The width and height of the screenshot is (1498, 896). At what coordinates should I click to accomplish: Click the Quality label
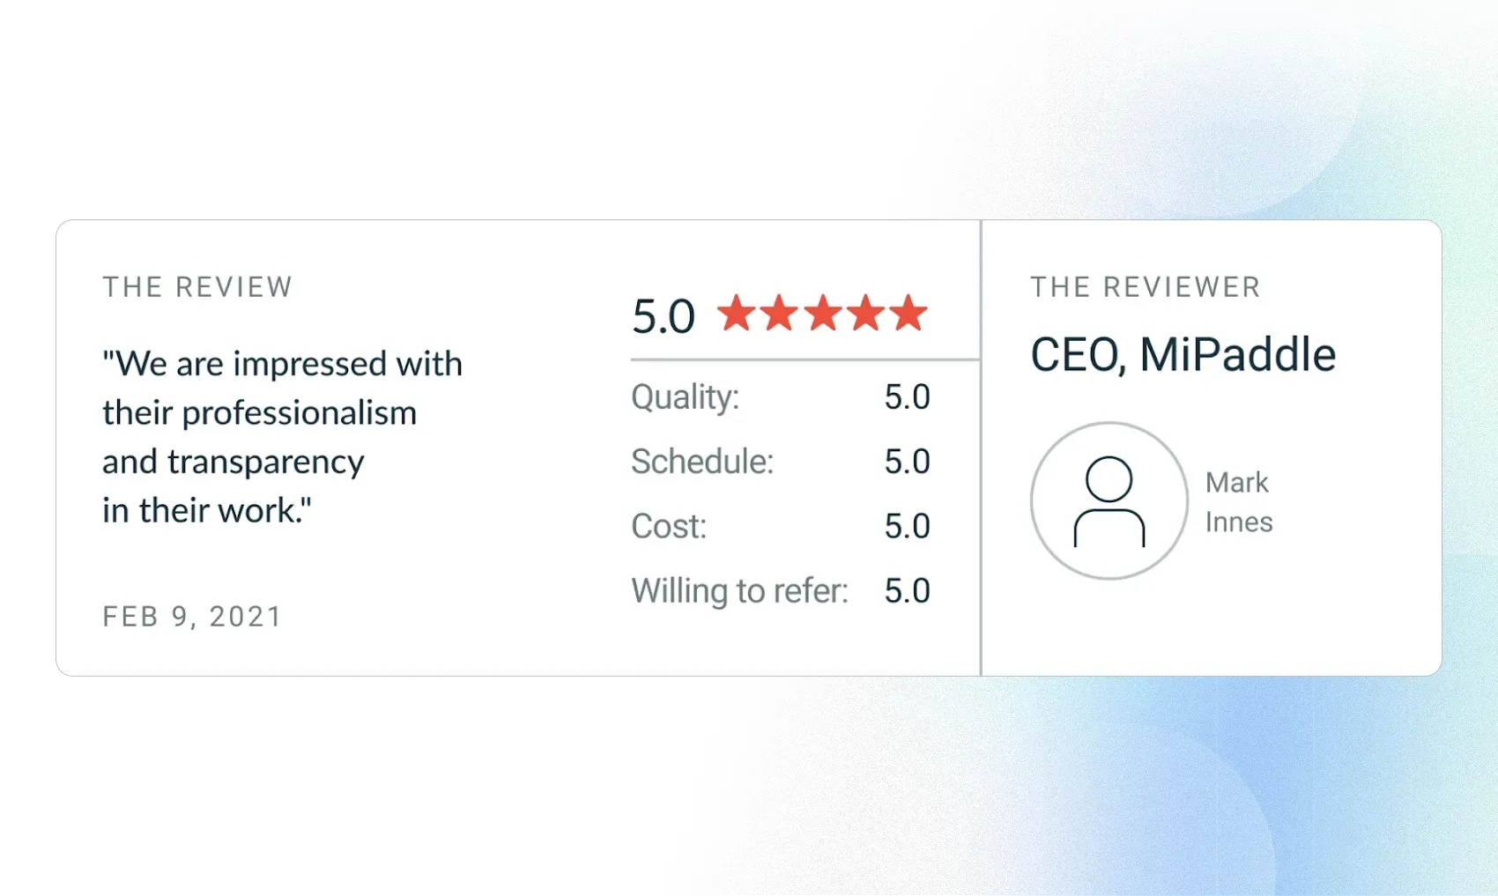tap(686, 397)
